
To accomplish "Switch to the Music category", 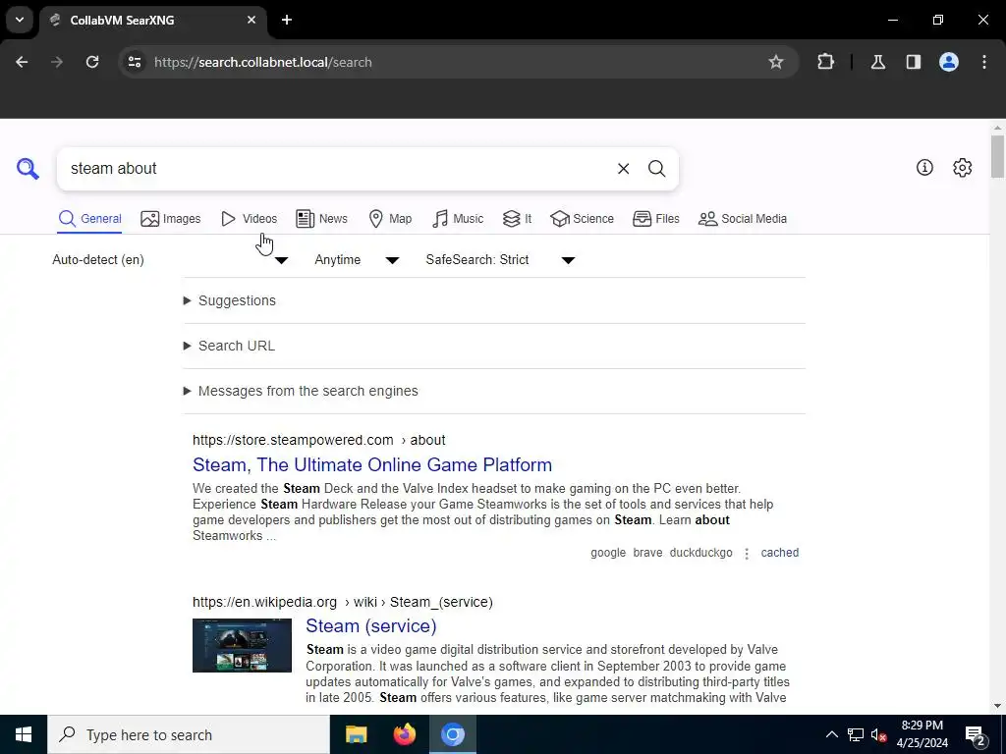I will (458, 219).
